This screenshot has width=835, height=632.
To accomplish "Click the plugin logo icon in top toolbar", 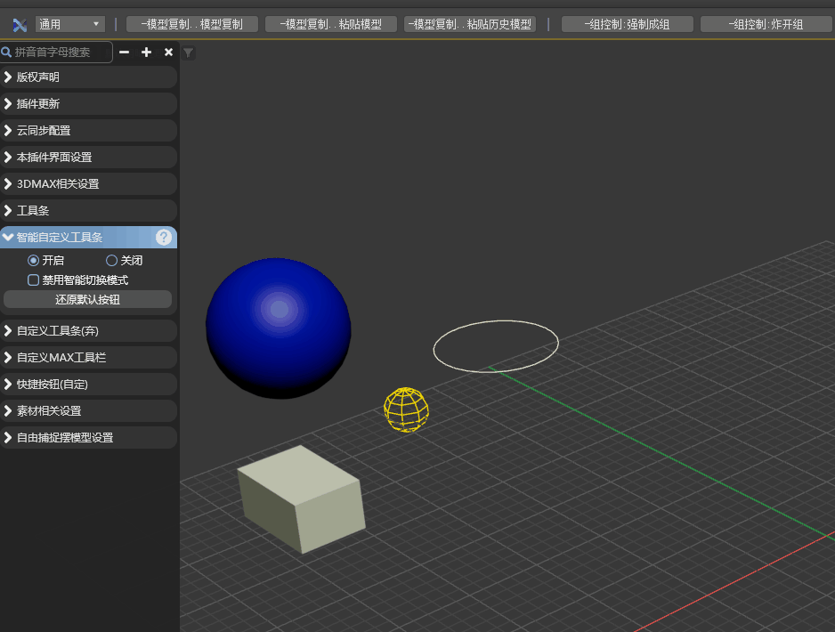I will (x=20, y=24).
